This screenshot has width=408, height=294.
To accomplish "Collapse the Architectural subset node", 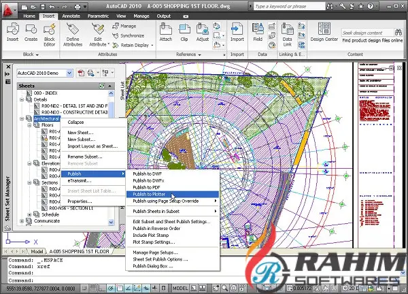I will [22, 118].
